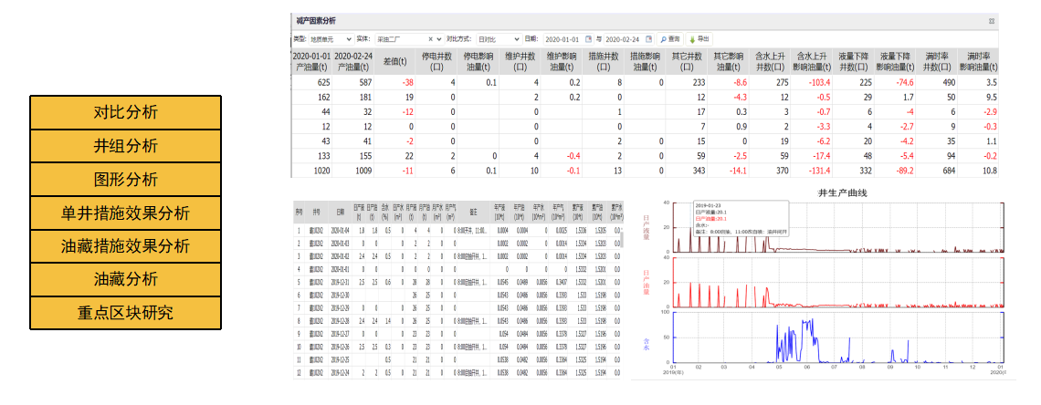Open the 重点区块研究 menu item
This screenshot has height=405, width=1041.
click(x=126, y=312)
